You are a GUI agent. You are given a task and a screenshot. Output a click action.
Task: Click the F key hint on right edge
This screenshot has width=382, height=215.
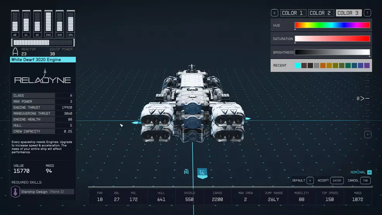click(368, 134)
